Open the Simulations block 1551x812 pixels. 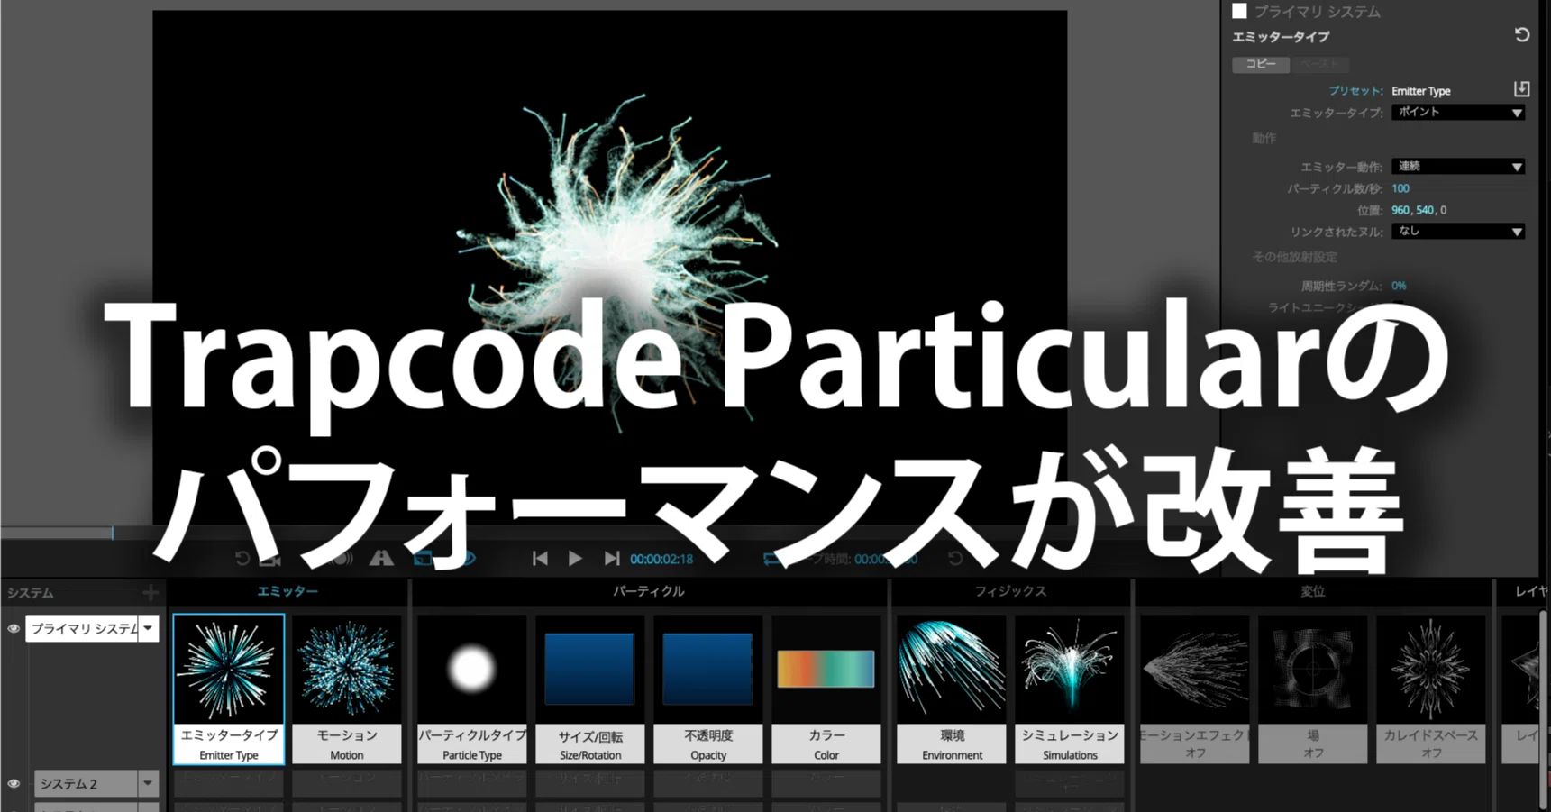tap(1070, 689)
